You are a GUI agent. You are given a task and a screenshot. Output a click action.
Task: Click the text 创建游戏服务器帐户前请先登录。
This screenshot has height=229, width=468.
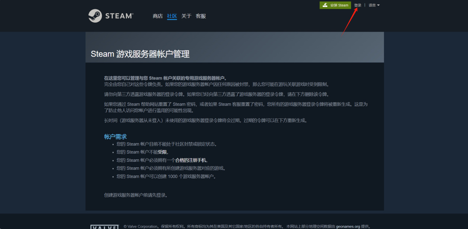[136, 195]
